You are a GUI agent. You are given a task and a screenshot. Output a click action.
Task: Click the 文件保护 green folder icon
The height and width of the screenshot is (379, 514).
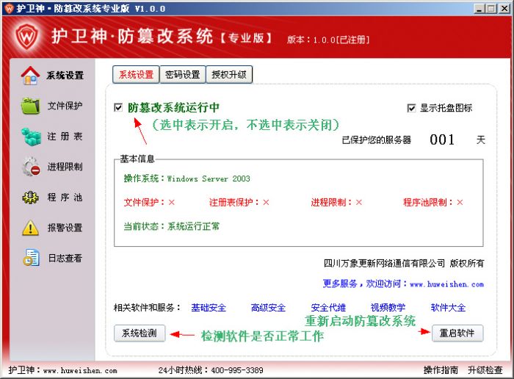pos(31,106)
